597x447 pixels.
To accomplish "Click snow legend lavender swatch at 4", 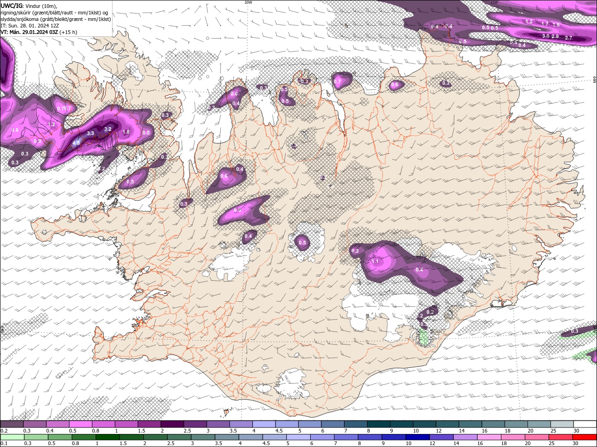I will click(x=264, y=424).
